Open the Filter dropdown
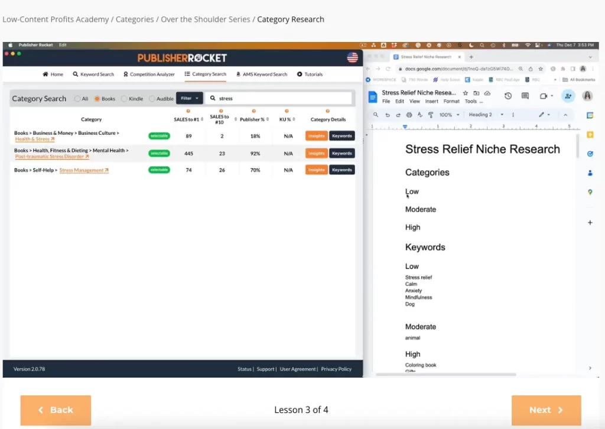The image size is (605, 429). 189,99
